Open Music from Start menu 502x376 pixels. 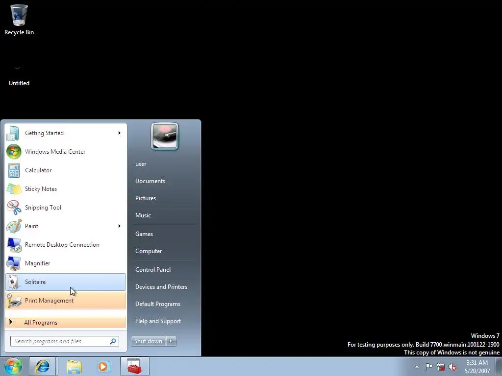(143, 215)
